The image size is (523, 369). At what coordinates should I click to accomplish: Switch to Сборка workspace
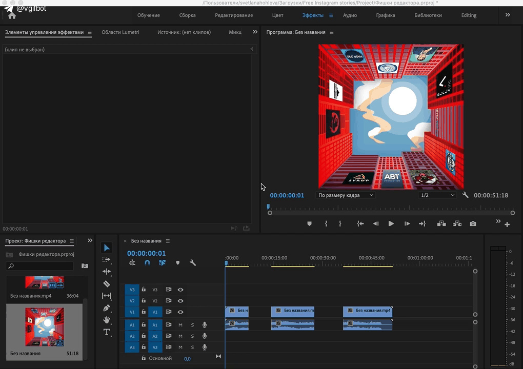[188, 15]
